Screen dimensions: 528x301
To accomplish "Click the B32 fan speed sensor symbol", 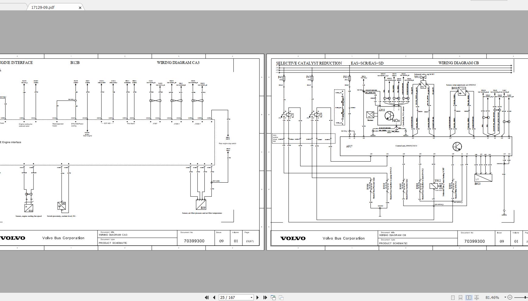I will [x=29, y=208].
